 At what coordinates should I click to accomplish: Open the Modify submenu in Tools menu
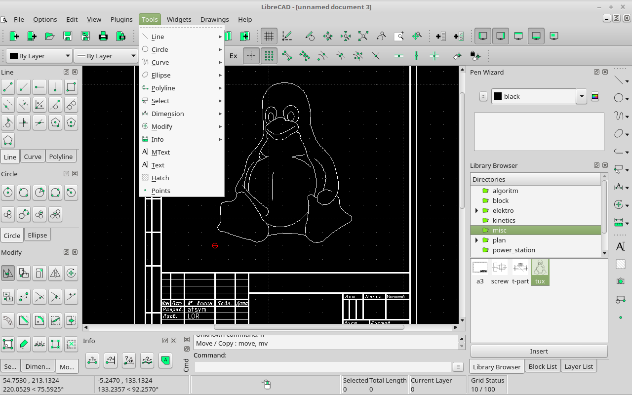(x=182, y=126)
